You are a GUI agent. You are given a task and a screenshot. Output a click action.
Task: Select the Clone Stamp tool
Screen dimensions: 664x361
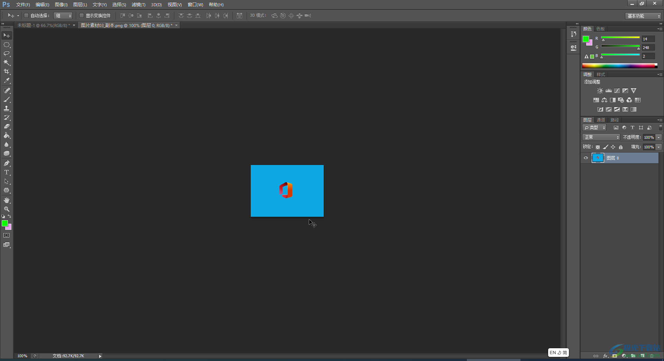7,108
